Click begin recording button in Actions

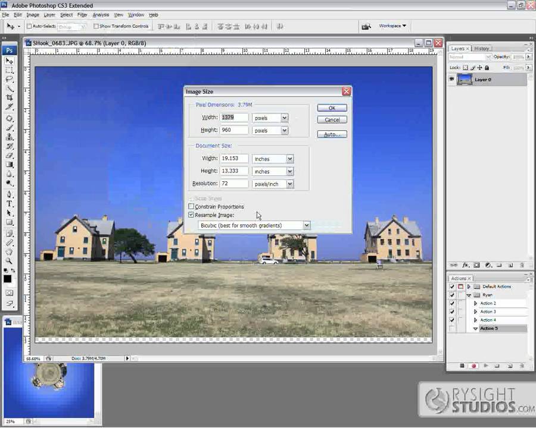coord(473,366)
